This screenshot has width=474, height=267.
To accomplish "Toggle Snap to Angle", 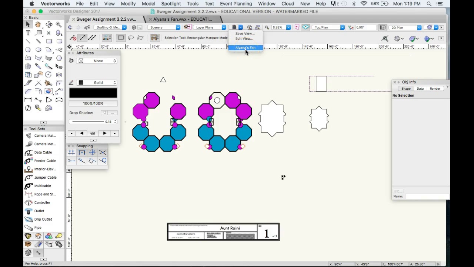I will tap(92, 152).
